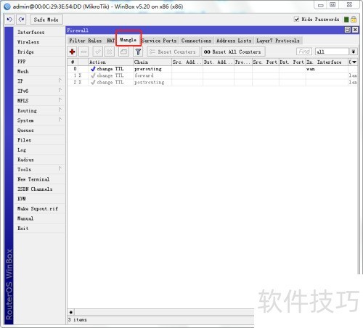Image resolution: width=363 pixels, height=328 pixels.
Task: Click checkmark icon of prerouting rule
Action: pos(93,69)
